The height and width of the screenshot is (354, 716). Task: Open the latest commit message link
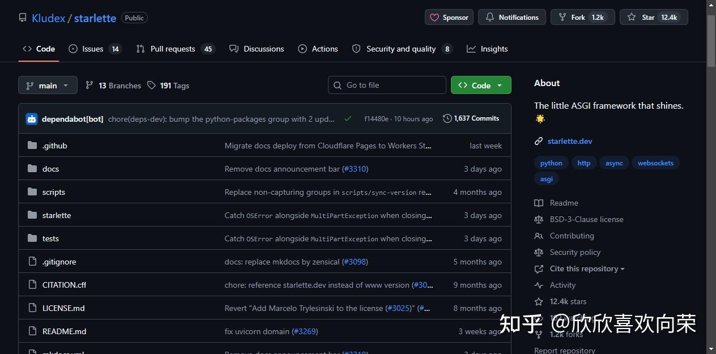point(221,119)
